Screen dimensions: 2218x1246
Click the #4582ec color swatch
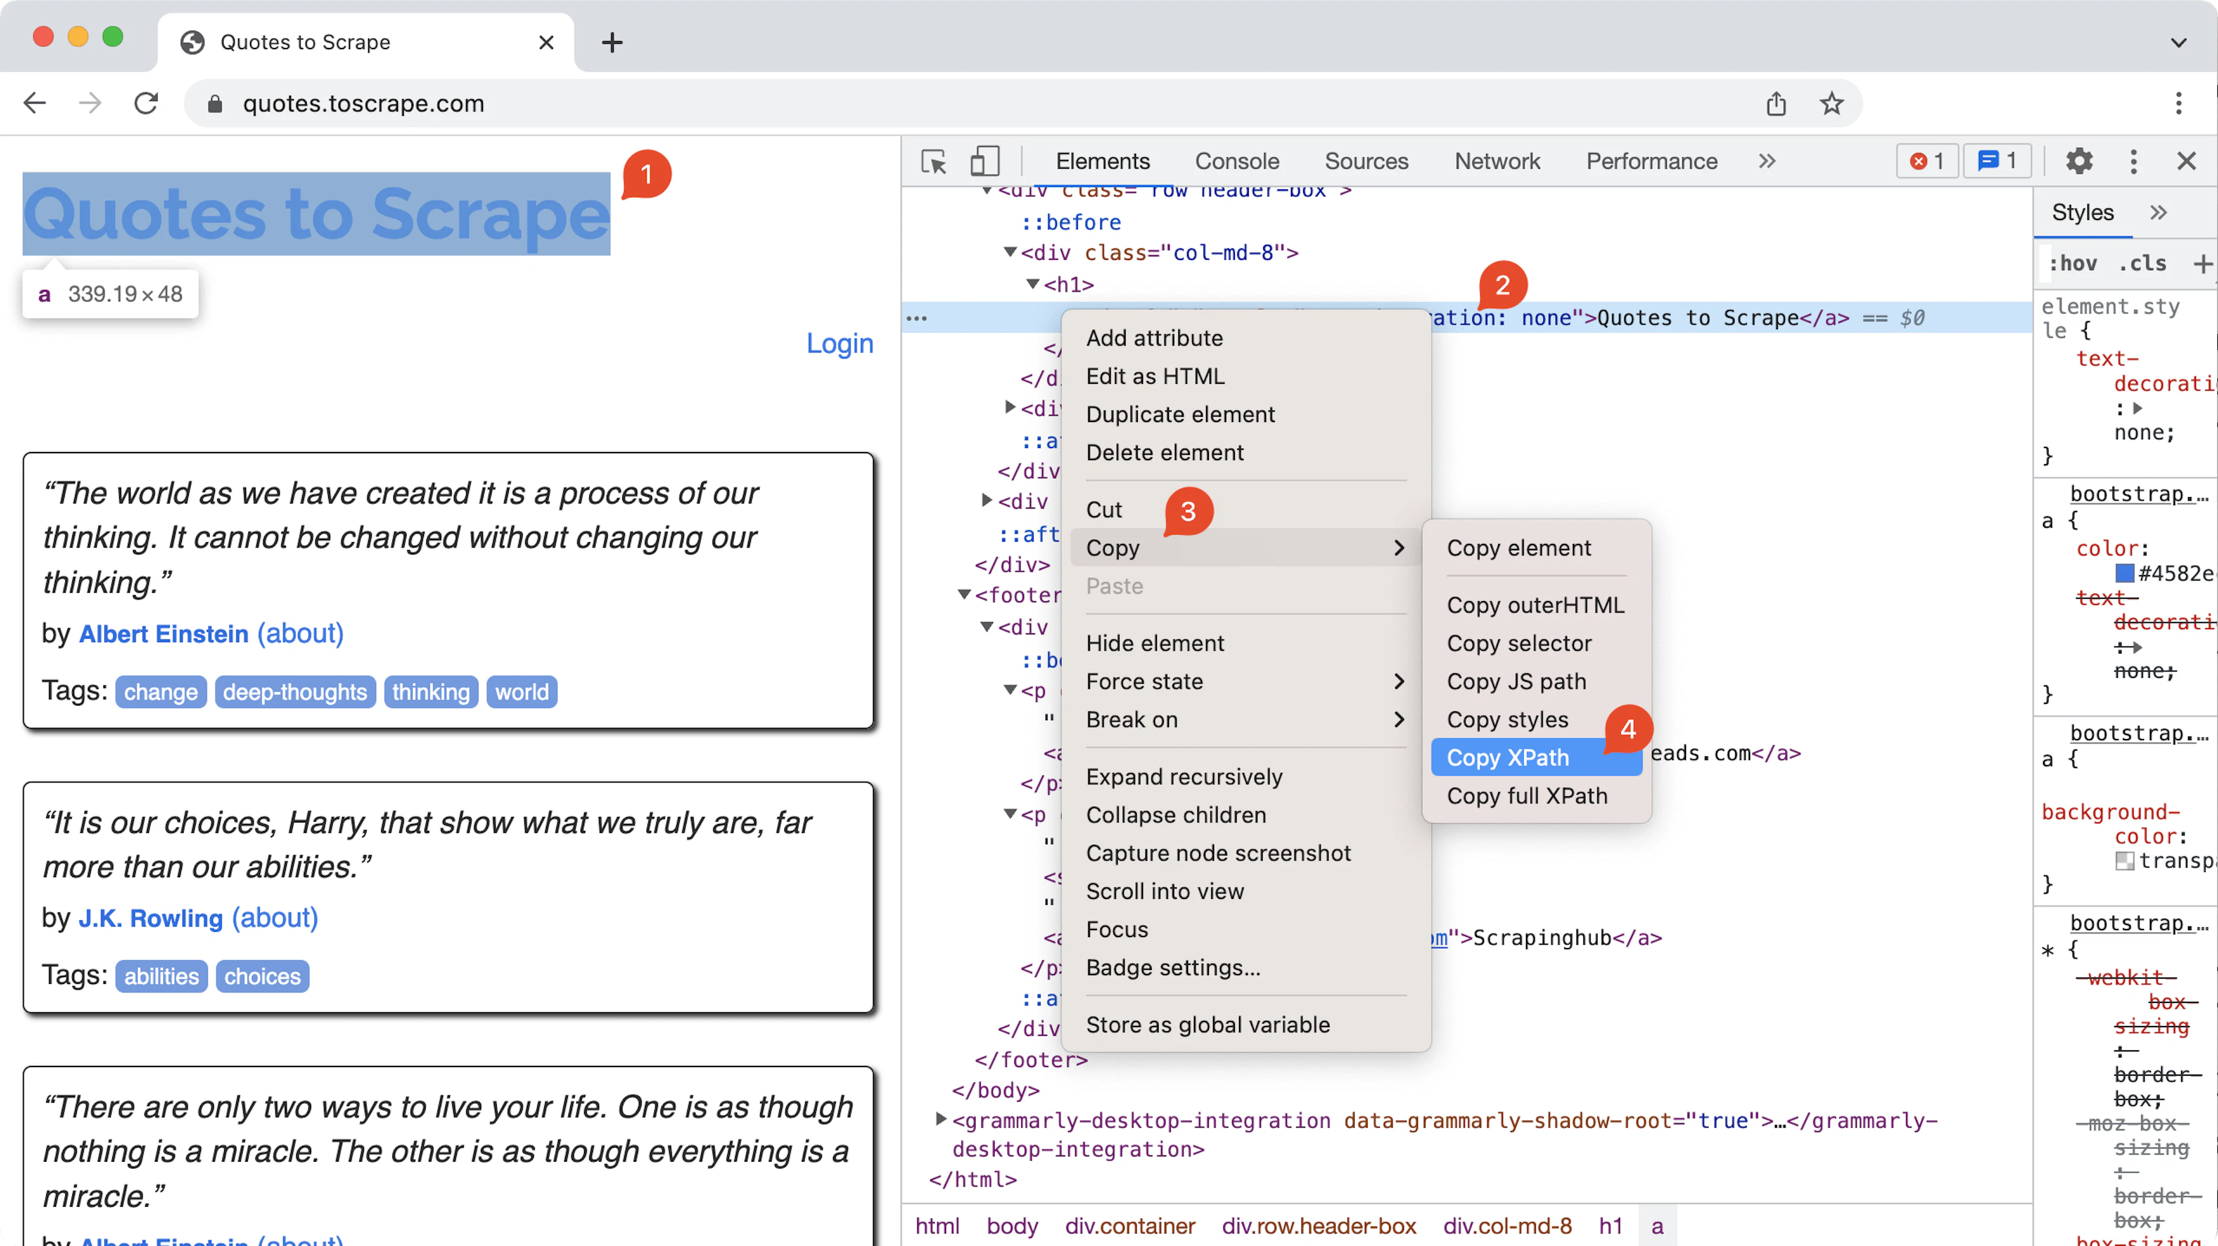(2124, 573)
